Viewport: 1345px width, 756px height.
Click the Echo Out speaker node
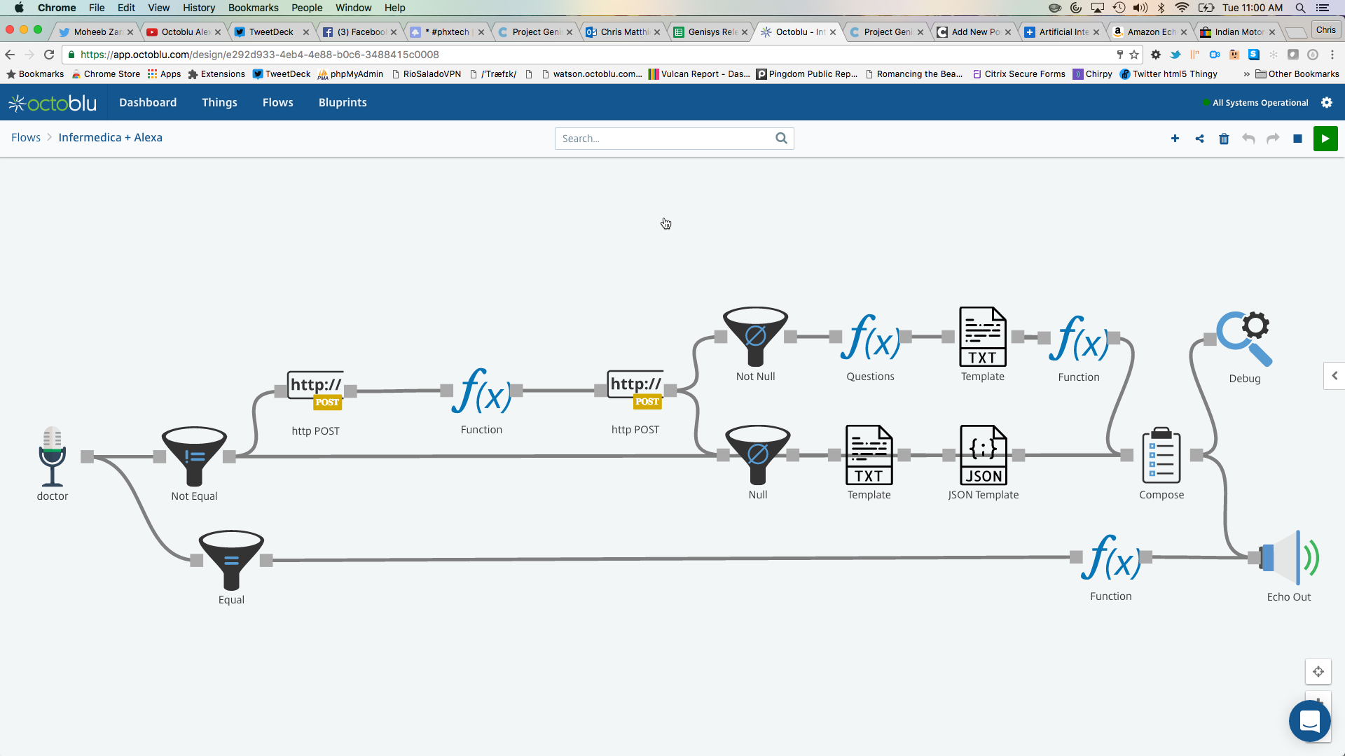point(1288,558)
